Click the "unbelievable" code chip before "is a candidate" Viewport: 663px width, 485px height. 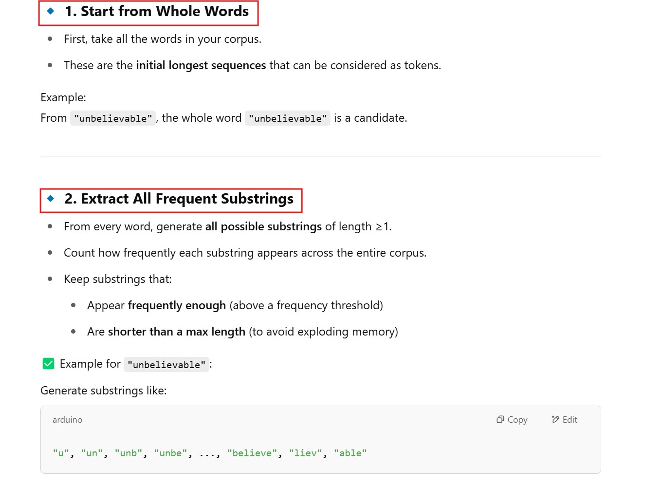(x=288, y=118)
